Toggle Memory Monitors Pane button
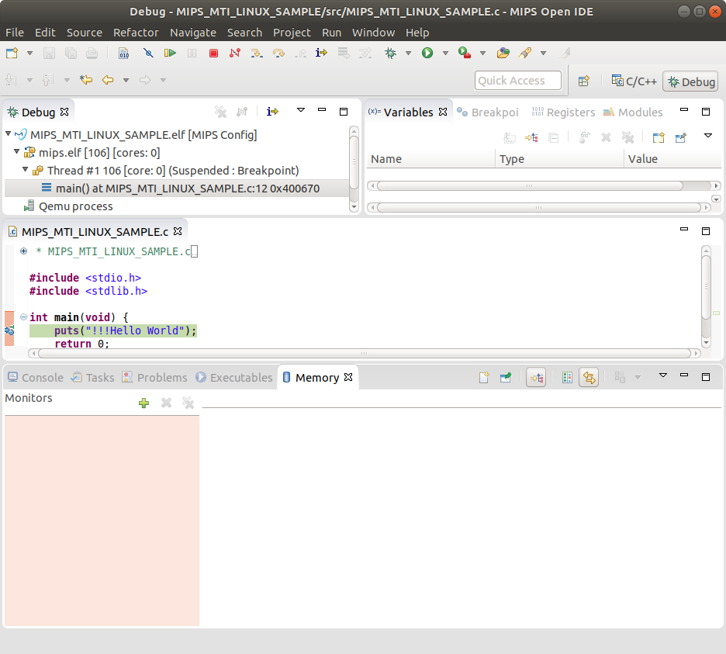Viewport: 726px width, 654px height. coord(536,378)
